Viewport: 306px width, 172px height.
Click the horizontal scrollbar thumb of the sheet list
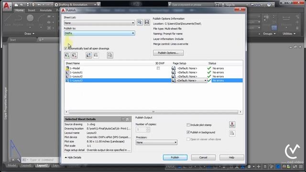click(153, 112)
